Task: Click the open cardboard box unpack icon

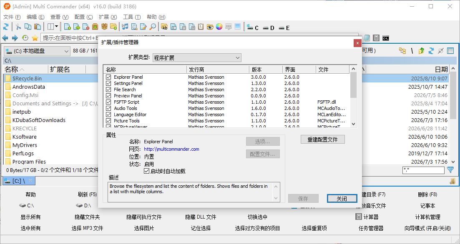Action: pyautogui.click(x=104, y=27)
